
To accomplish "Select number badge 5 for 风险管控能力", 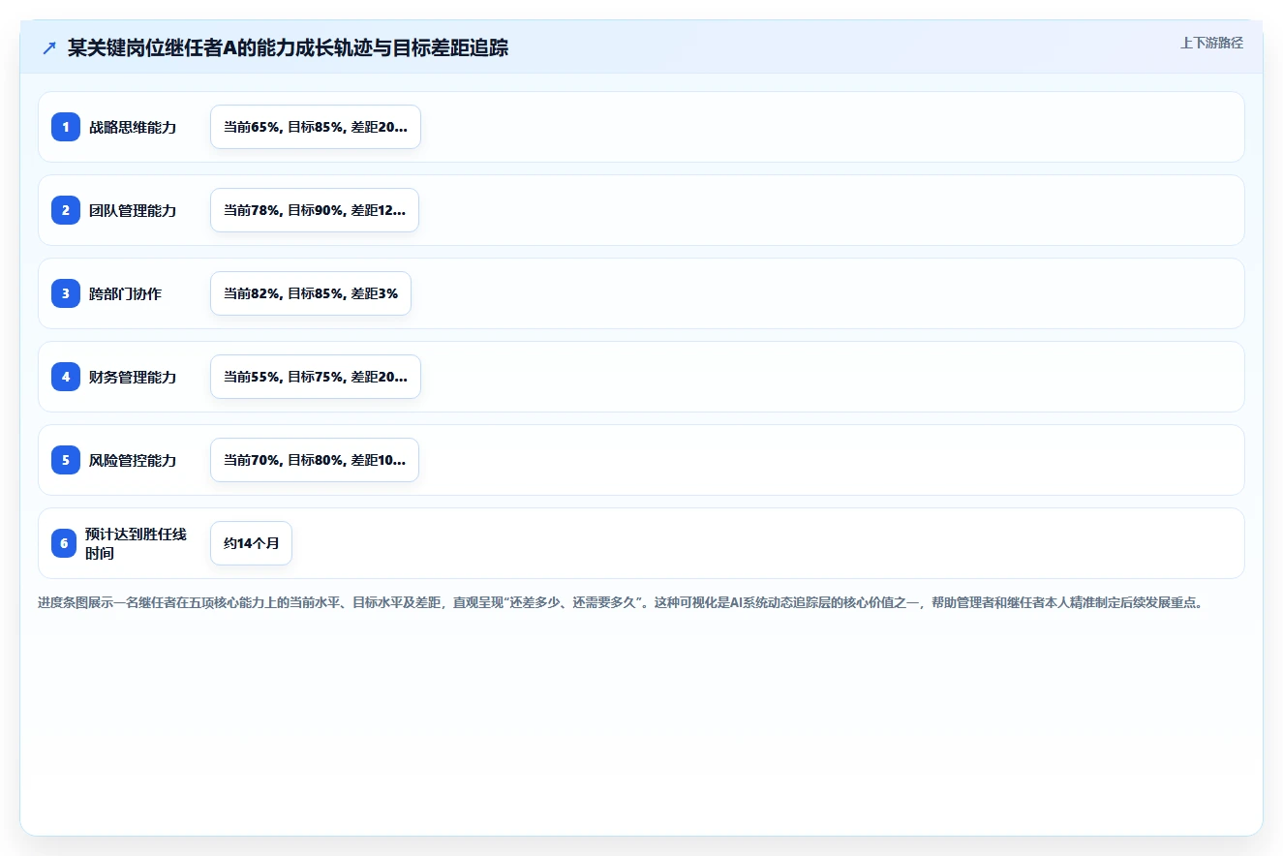I will (66, 460).
